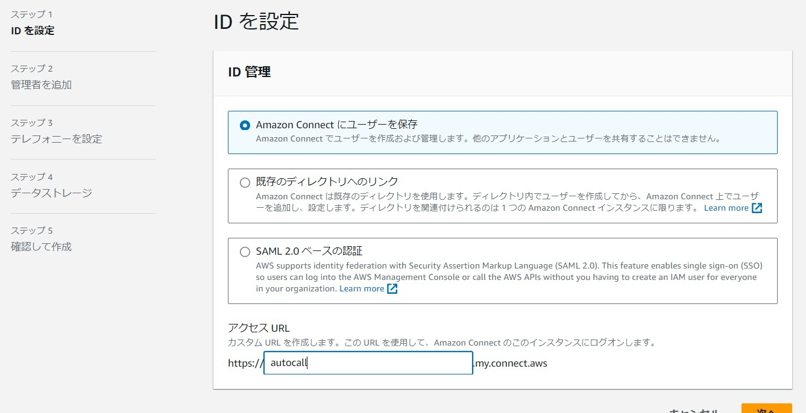Click the 'ステップ 2' sidebar label

click(32, 69)
